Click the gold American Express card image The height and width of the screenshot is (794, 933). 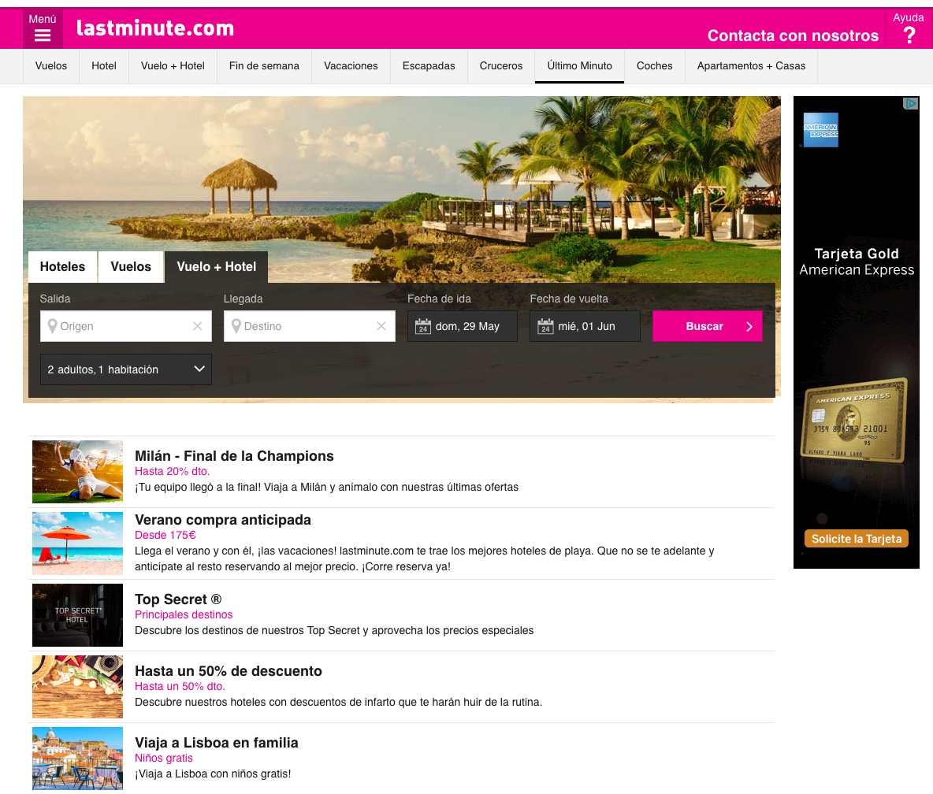coord(855,421)
